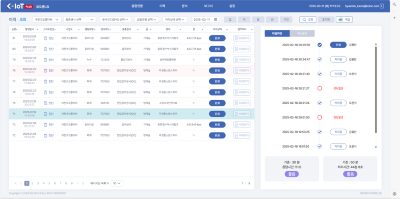
Task: Click the logout icon beside the email
Action: pos(382,6)
